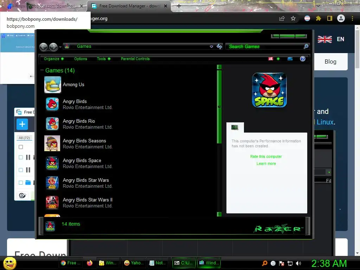Screen dimensions: 360x270
Task: Refresh the Games folder view
Action: [x=219, y=47]
